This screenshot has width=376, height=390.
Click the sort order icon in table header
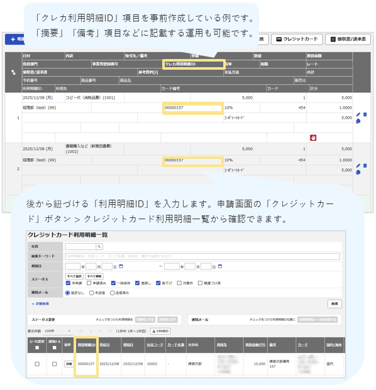[x=13, y=72]
